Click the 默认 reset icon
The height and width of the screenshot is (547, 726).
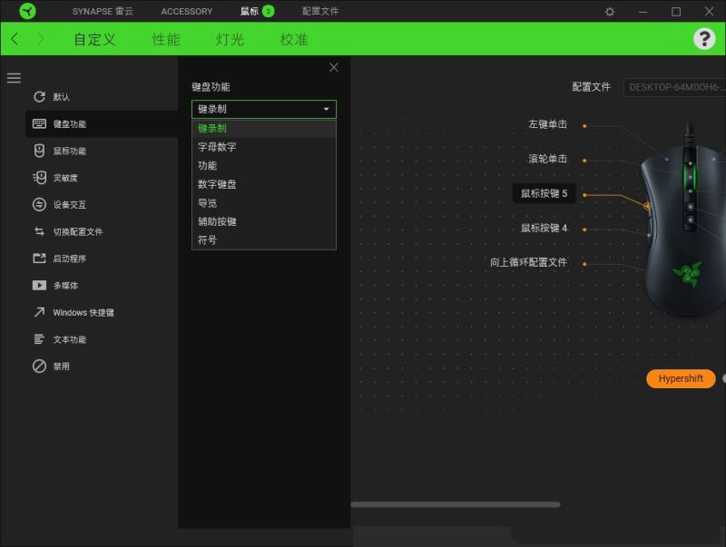click(39, 96)
